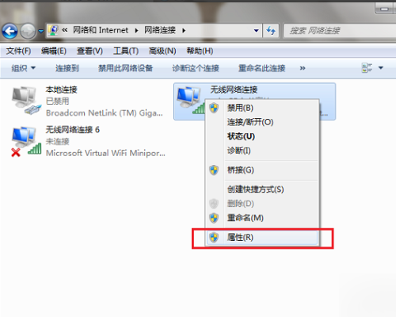Click the grayed Forward navigation arrow
The height and width of the screenshot is (317, 396).
click(x=28, y=31)
